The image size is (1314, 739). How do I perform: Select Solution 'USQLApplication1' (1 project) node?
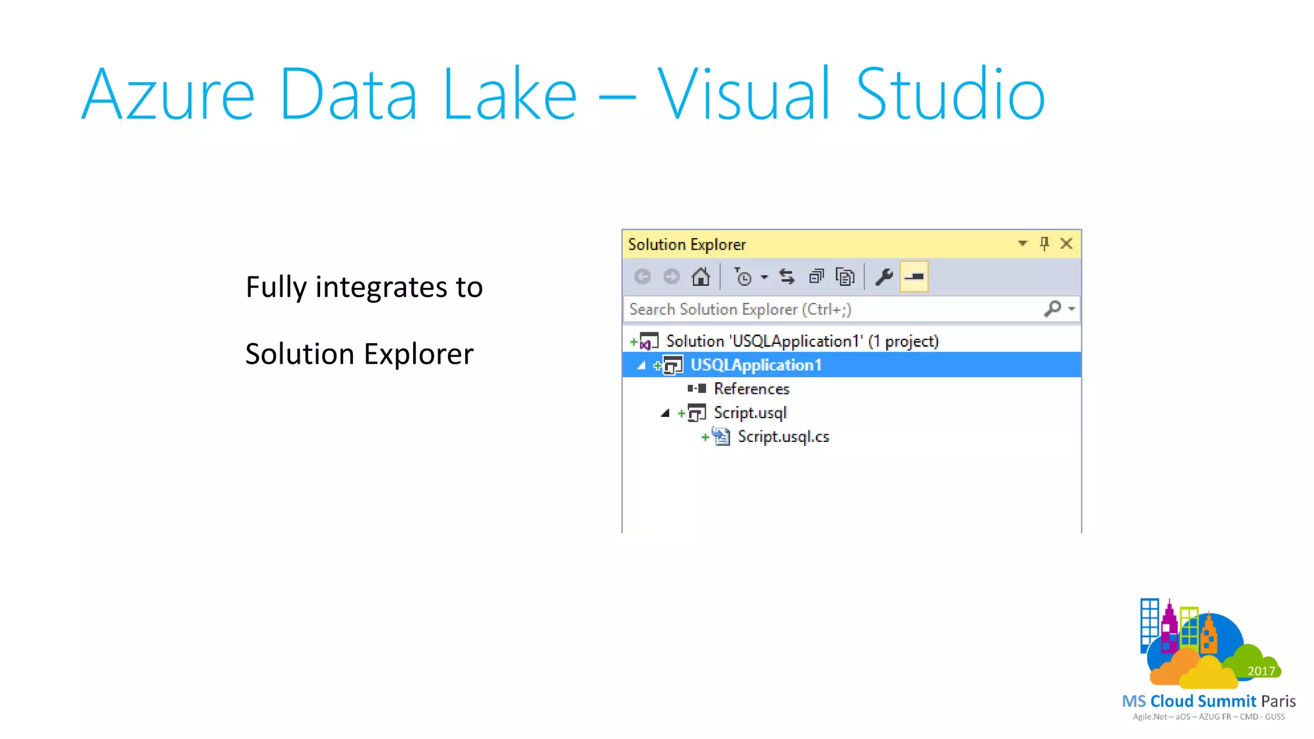(802, 341)
